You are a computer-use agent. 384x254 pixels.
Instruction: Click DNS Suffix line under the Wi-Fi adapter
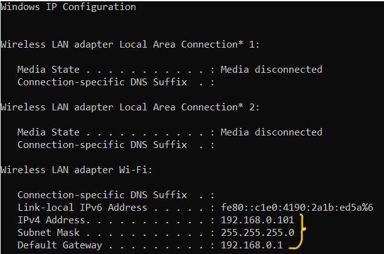point(102,195)
